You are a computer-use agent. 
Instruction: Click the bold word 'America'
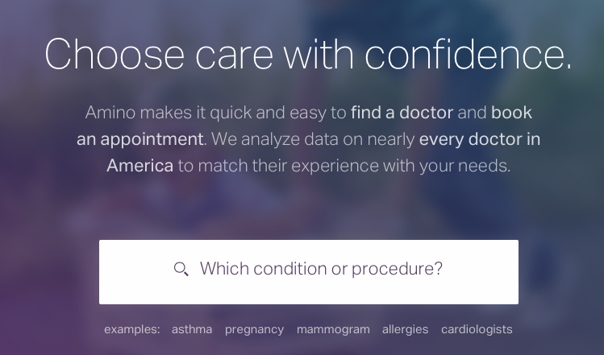pyautogui.click(x=140, y=166)
